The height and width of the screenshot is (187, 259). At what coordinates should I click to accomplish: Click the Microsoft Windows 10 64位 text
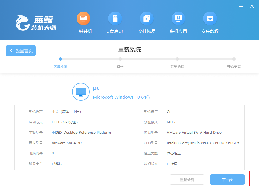[x=122, y=97]
